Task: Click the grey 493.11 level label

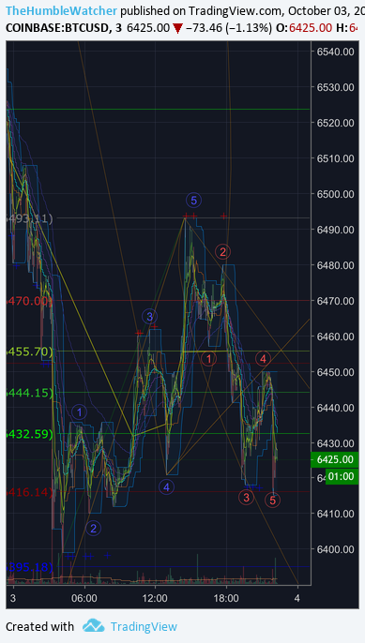Action: (30, 218)
